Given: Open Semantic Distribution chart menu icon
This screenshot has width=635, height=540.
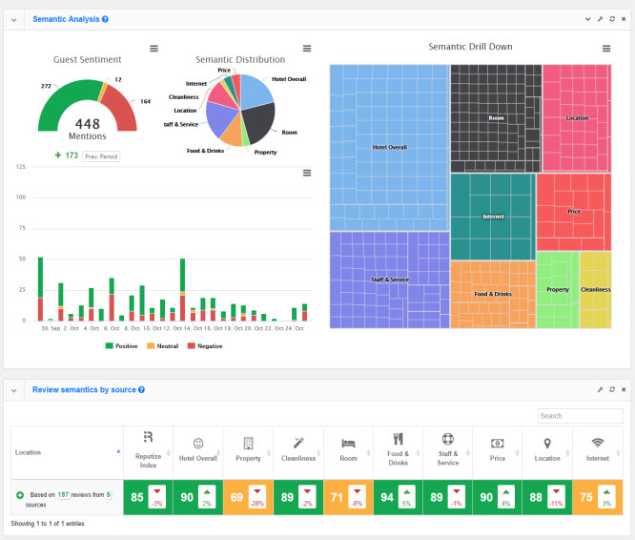Looking at the screenshot, I should pos(307,49).
